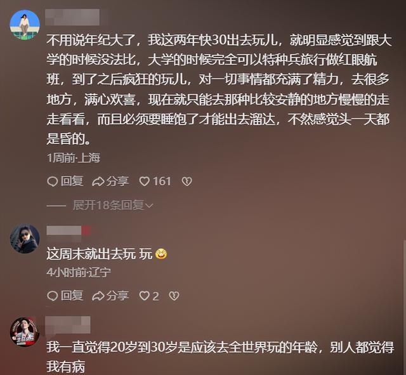Open the first commenter's blurred username

(x=72, y=17)
